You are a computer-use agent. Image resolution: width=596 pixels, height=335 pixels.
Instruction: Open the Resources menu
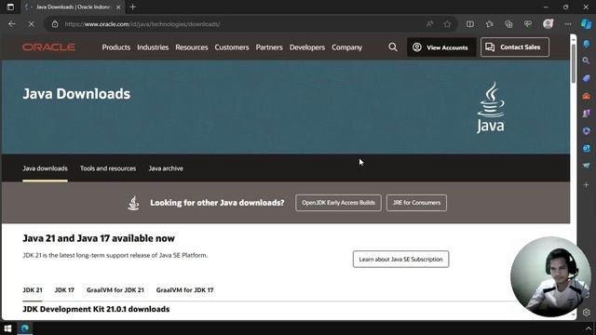tap(192, 47)
